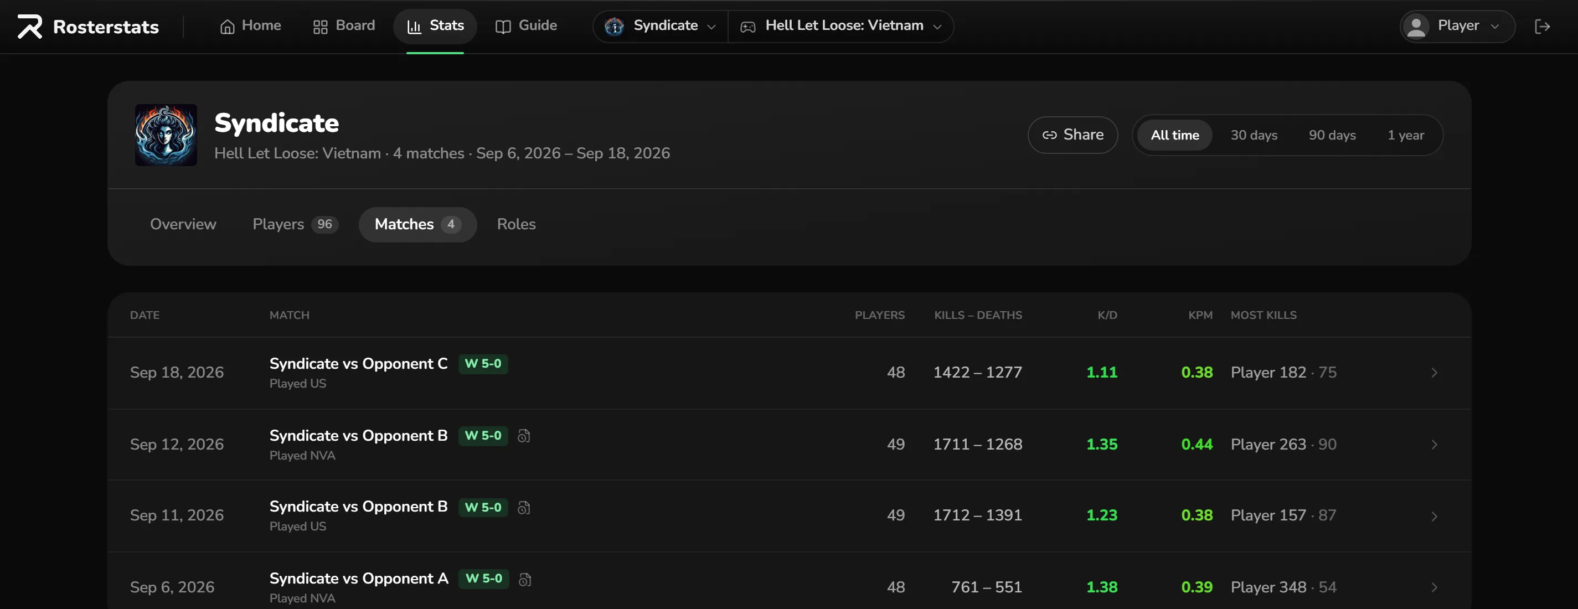The width and height of the screenshot is (1578, 609).
Task: Click the replay icon on Sep 12 match
Action: click(x=524, y=436)
